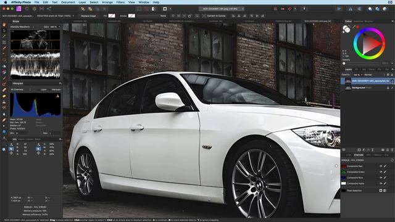Image resolution: width=395 pixels, height=222 pixels.
Task: Enable the histogram Layer checkbox
Action: tap(38, 89)
